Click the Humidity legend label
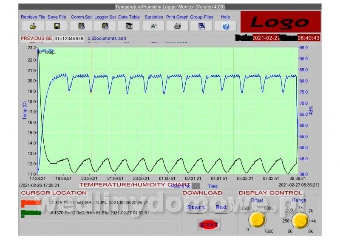340x240 pixels. tap(46, 50)
